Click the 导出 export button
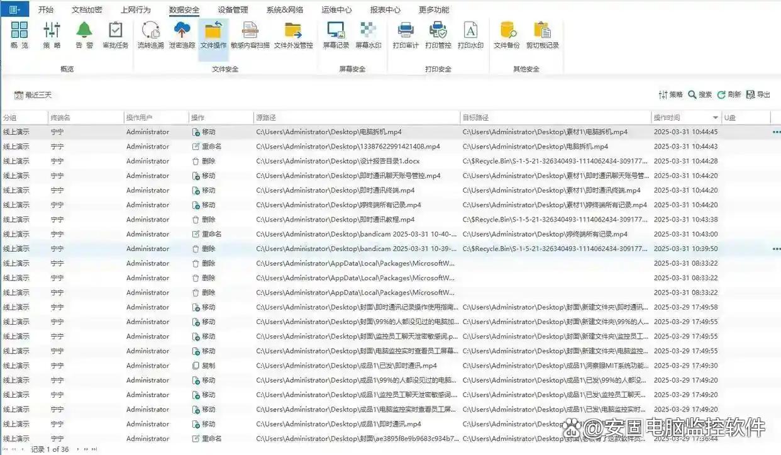781x455 pixels. click(x=758, y=95)
